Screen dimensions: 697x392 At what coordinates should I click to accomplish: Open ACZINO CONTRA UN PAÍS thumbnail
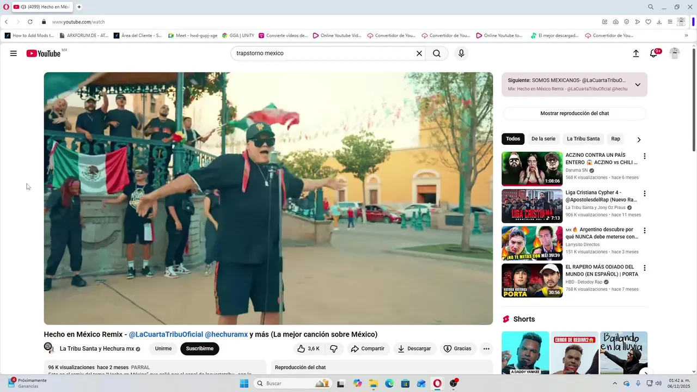pyautogui.click(x=532, y=169)
